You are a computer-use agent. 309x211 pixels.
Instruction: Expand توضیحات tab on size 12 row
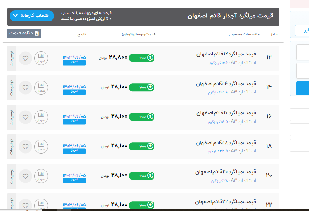[x=11, y=58]
